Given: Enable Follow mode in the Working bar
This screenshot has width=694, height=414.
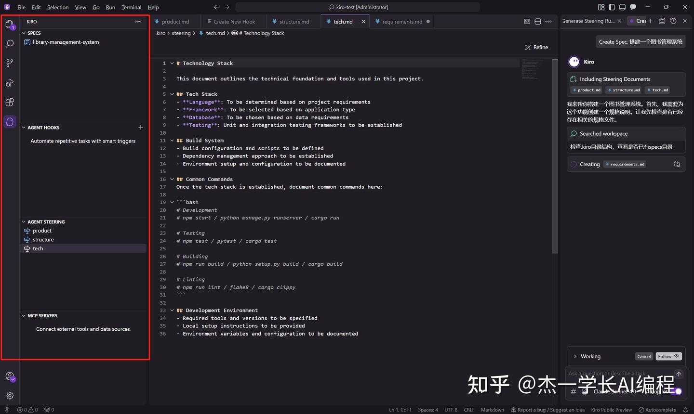Looking at the screenshot, I should [x=668, y=356].
